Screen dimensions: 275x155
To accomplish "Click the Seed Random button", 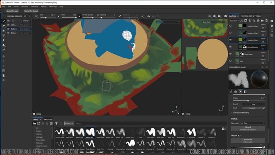I will tap(252, 108).
